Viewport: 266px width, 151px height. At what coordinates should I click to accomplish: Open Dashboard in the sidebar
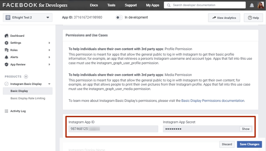(x=17, y=36)
